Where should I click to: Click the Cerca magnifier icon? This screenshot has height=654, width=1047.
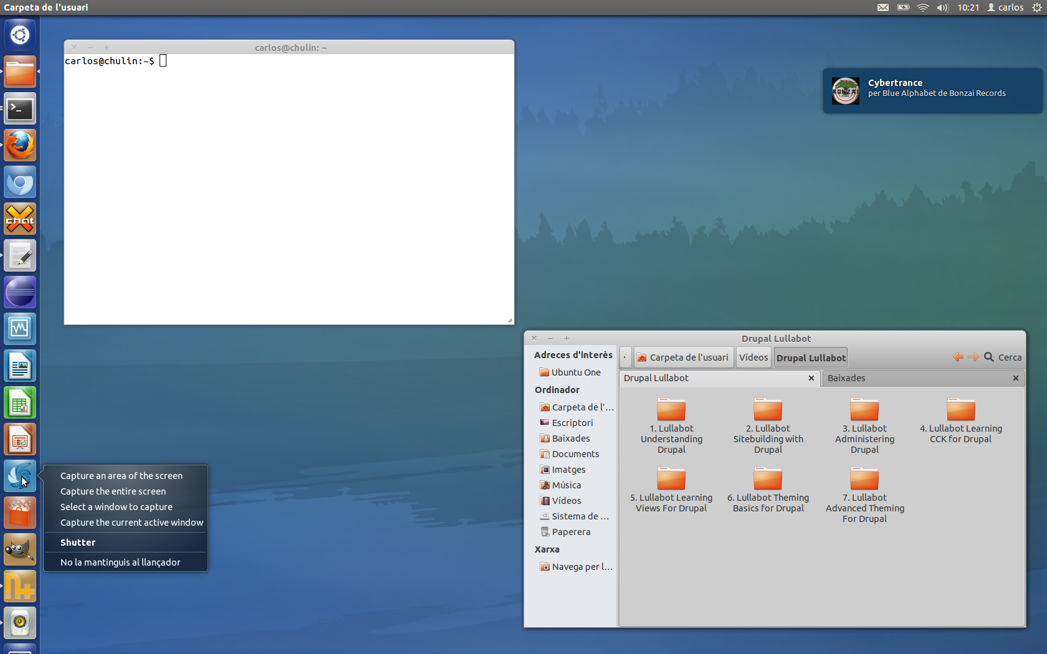[988, 357]
